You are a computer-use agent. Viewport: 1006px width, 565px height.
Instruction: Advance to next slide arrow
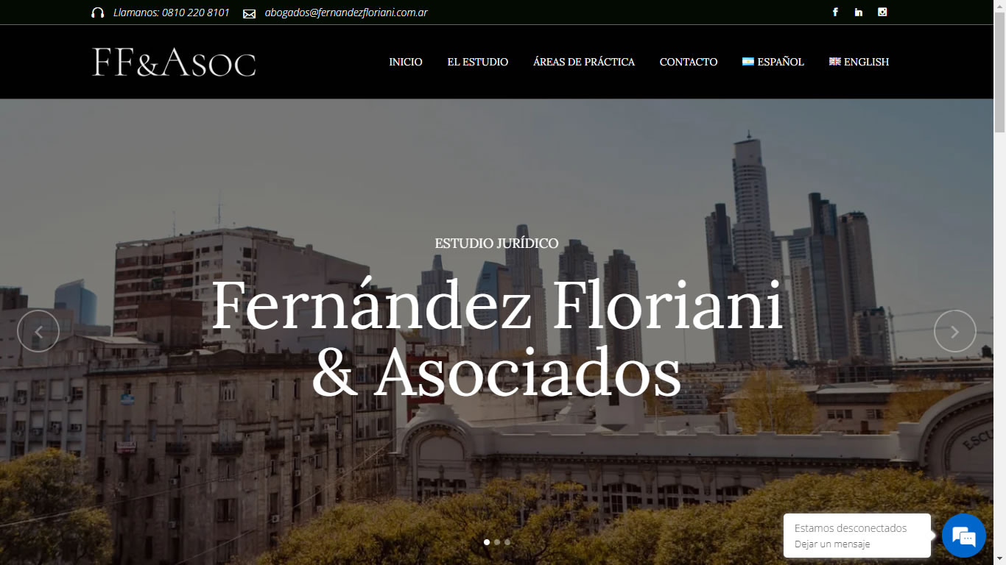point(955,331)
